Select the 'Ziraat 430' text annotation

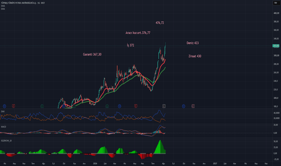pos(195,56)
